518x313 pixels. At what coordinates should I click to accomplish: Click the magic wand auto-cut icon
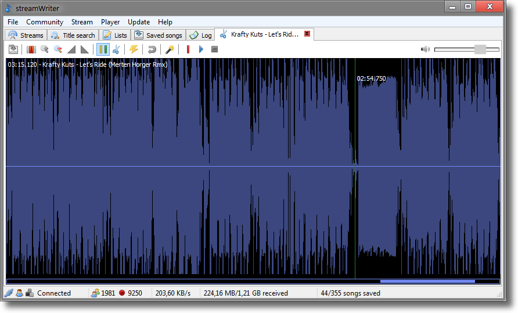pos(170,49)
